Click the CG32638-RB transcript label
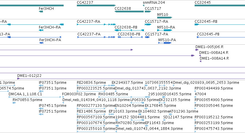 coord(126,27)
